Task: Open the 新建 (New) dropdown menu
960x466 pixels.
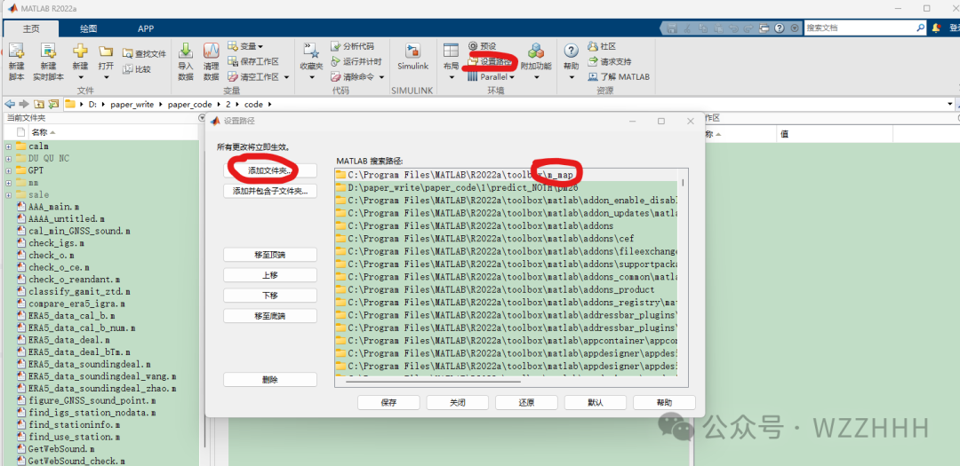Action: coord(80,78)
